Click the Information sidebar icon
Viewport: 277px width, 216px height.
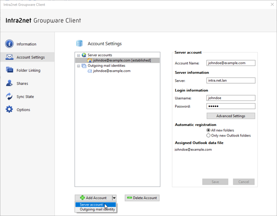tap(9, 44)
